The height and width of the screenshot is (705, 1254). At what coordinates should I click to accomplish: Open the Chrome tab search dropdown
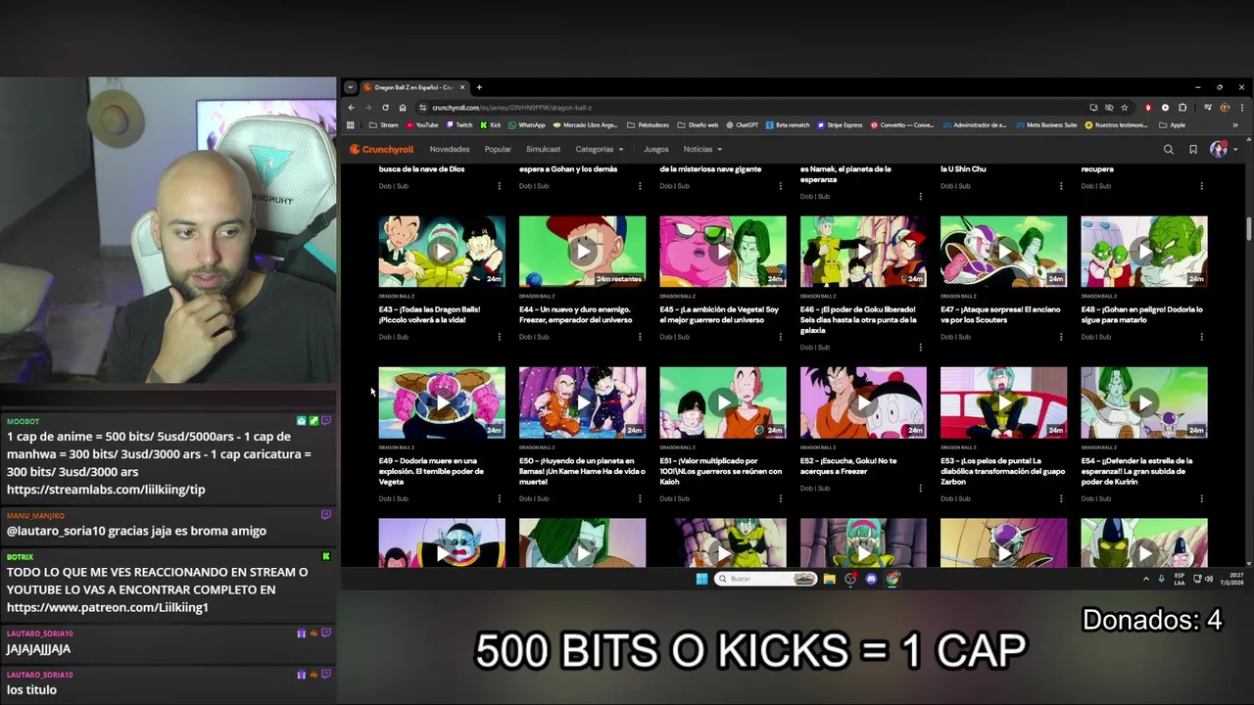pos(350,87)
